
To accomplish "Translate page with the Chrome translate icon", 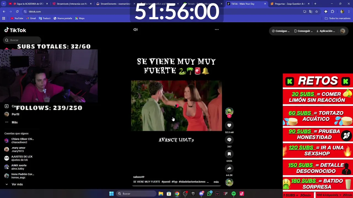I will pos(311,12).
